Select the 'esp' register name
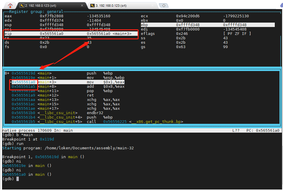 point(8,25)
